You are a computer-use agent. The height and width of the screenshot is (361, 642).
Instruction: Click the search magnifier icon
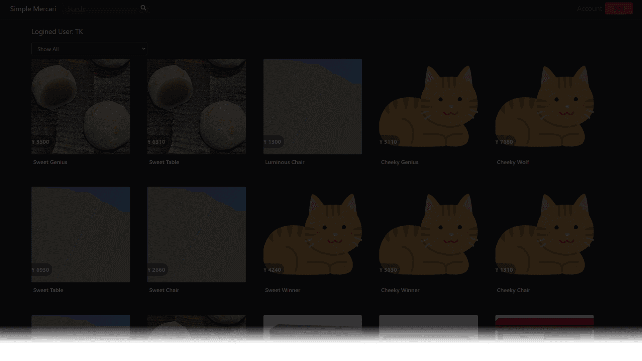[x=143, y=8]
